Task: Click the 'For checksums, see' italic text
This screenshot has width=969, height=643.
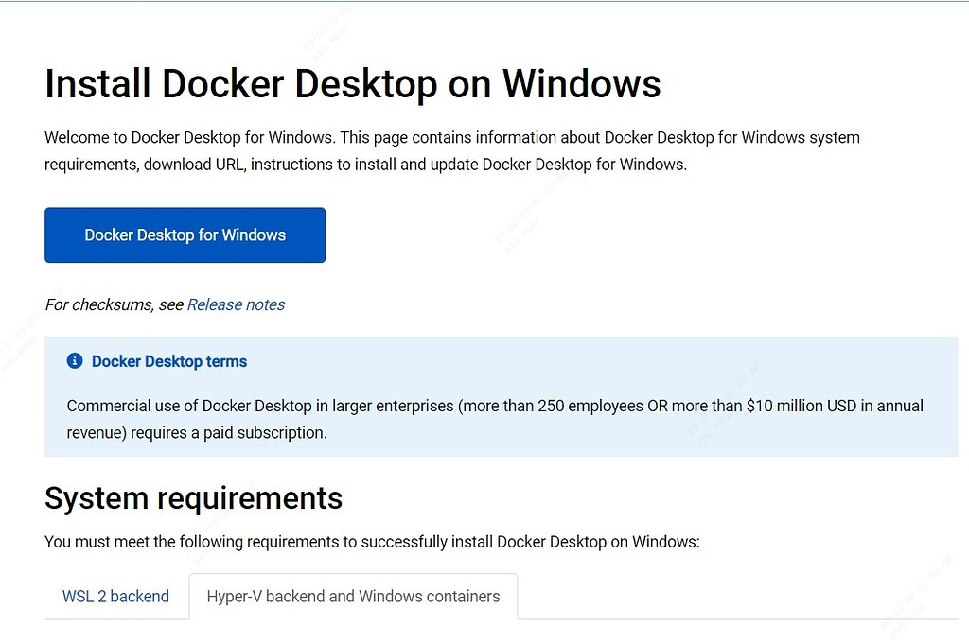Action: coord(114,304)
